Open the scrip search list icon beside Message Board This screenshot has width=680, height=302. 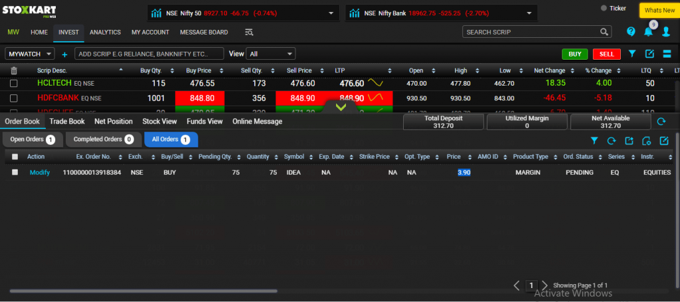[x=249, y=32]
